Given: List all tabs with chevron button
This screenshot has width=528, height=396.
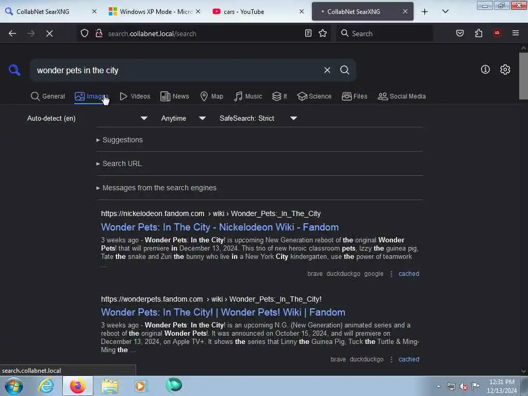Looking at the screenshot, I should pyautogui.click(x=445, y=11).
